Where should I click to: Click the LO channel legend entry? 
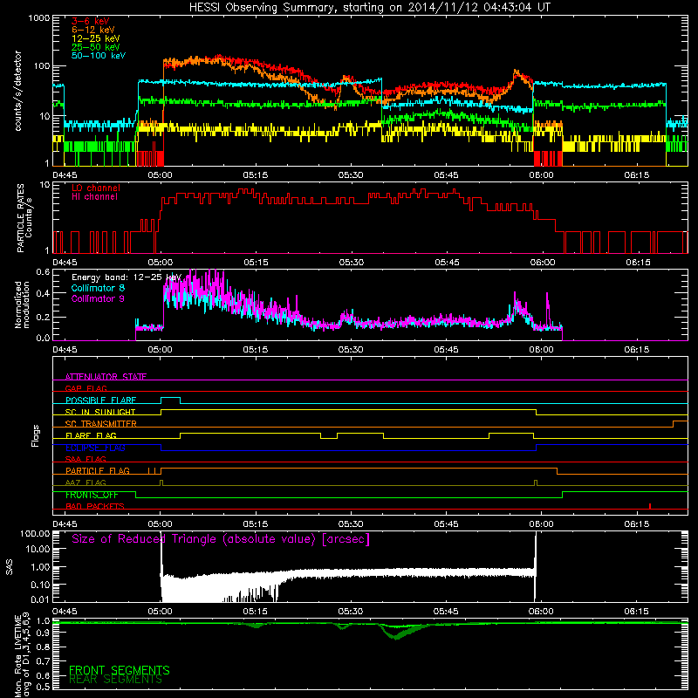96,188
